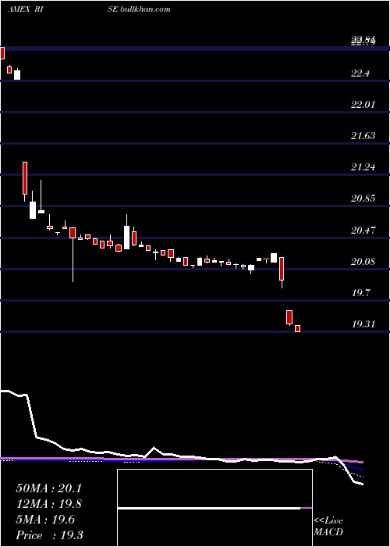
Task: Click the 19.7 price axis label
Action: (x=360, y=293)
